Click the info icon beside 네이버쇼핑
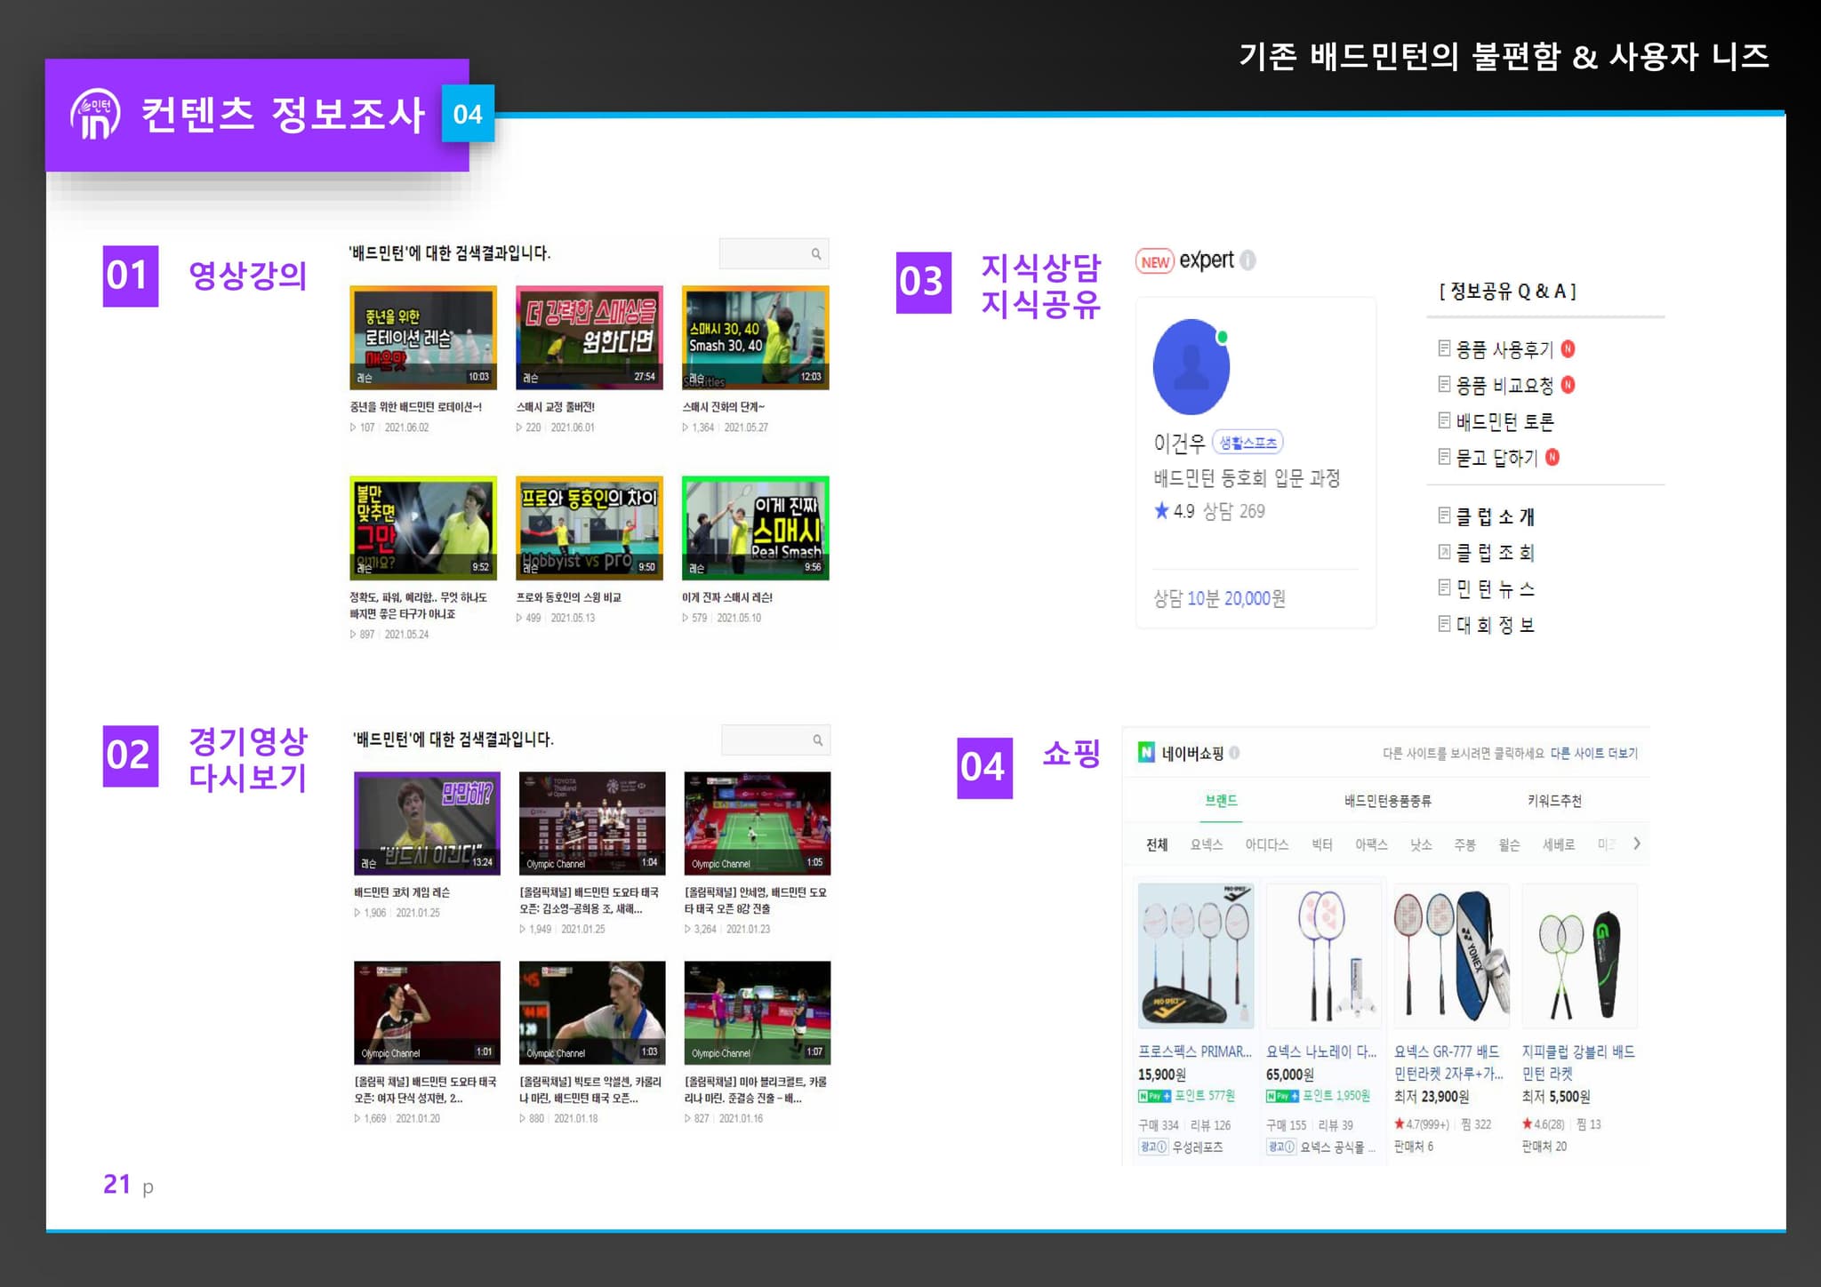This screenshot has height=1287, width=1821. click(1234, 753)
